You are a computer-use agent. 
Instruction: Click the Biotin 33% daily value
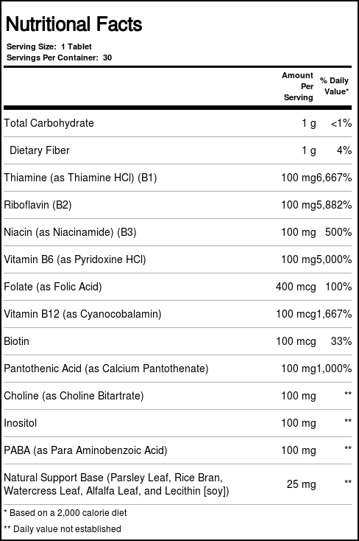[341, 341]
